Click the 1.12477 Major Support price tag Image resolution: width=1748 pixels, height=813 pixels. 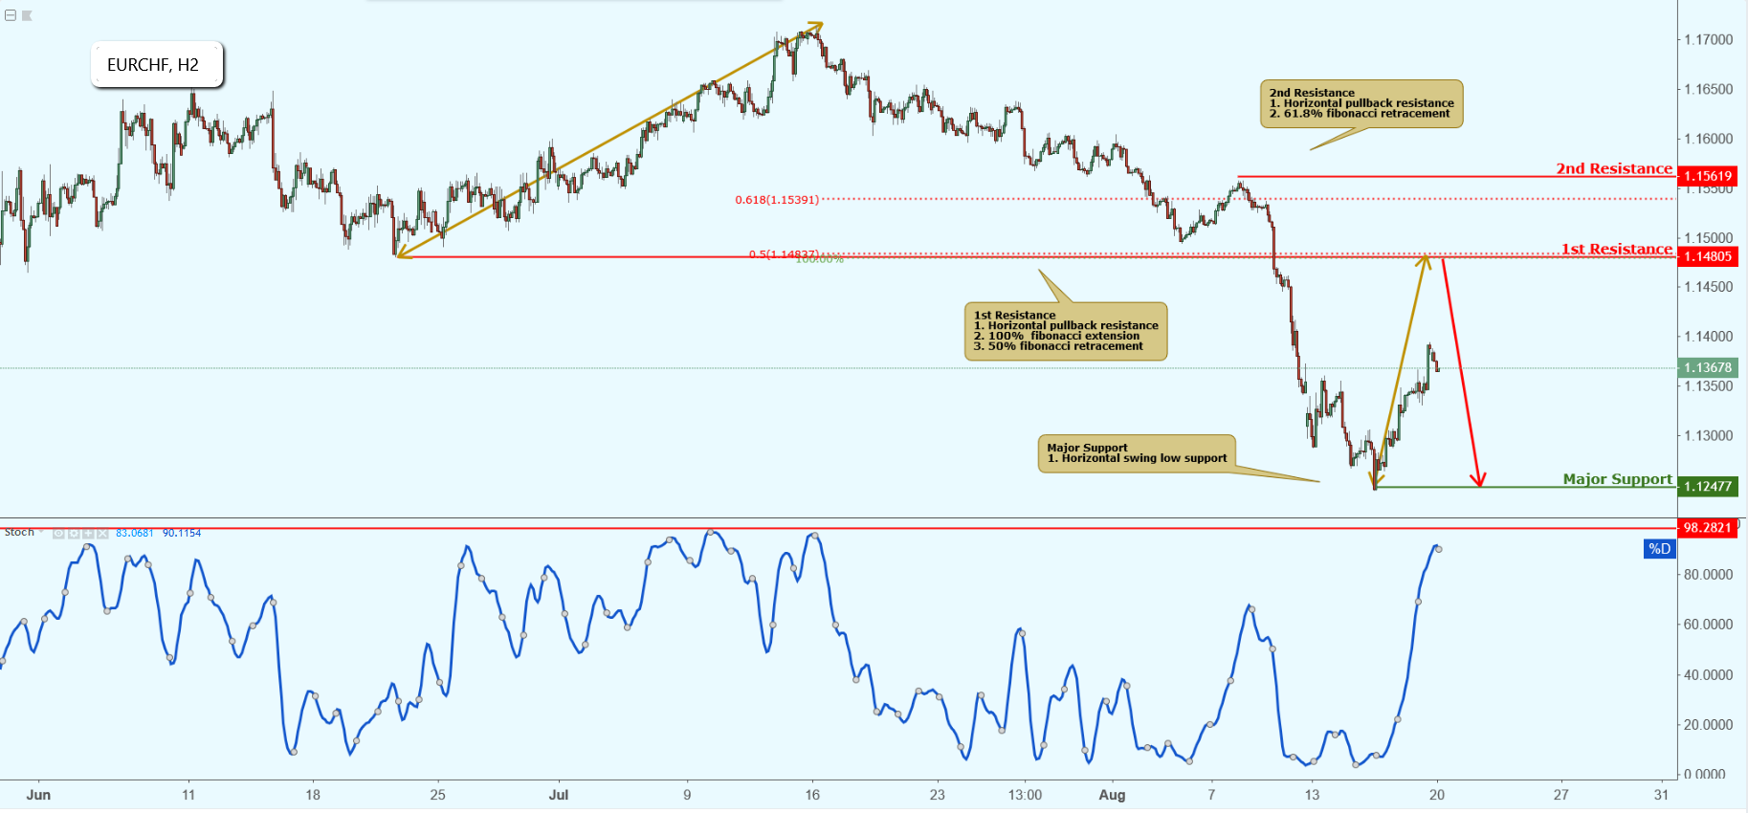(x=1708, y=486)
